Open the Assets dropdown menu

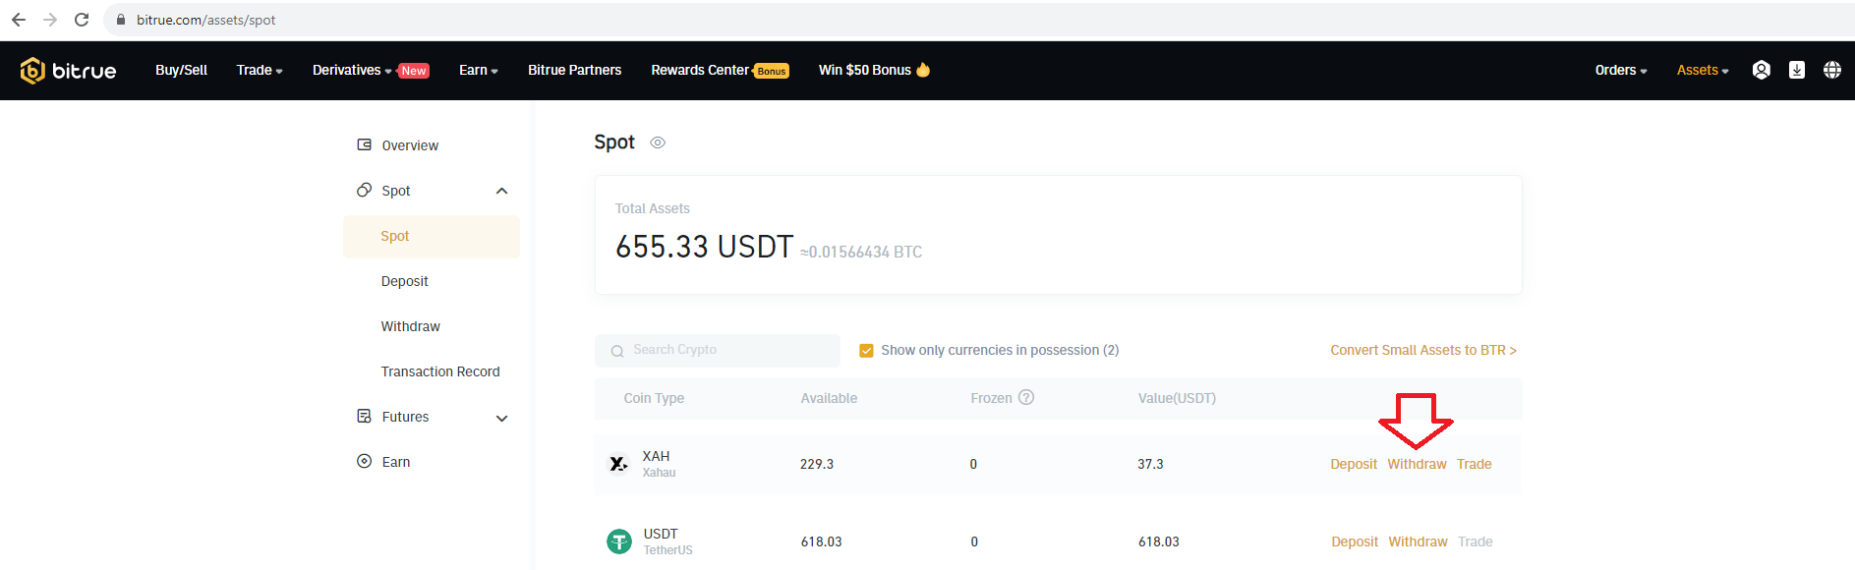click(1702, 71)
